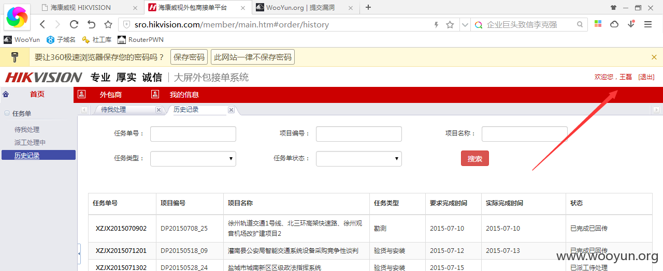Close the 海康威视 HIKVISION tab

135,8
